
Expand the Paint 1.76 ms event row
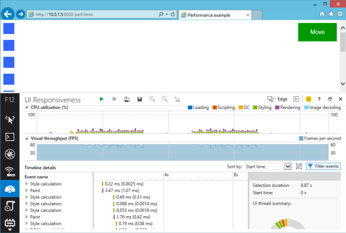tap(27, 217)
